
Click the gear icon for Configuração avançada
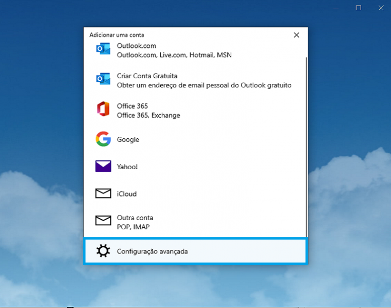point(103,251)
